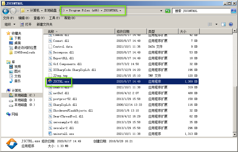Open the help question mark icon
This screenshot has width=238, height=152.
pos(231,24)
